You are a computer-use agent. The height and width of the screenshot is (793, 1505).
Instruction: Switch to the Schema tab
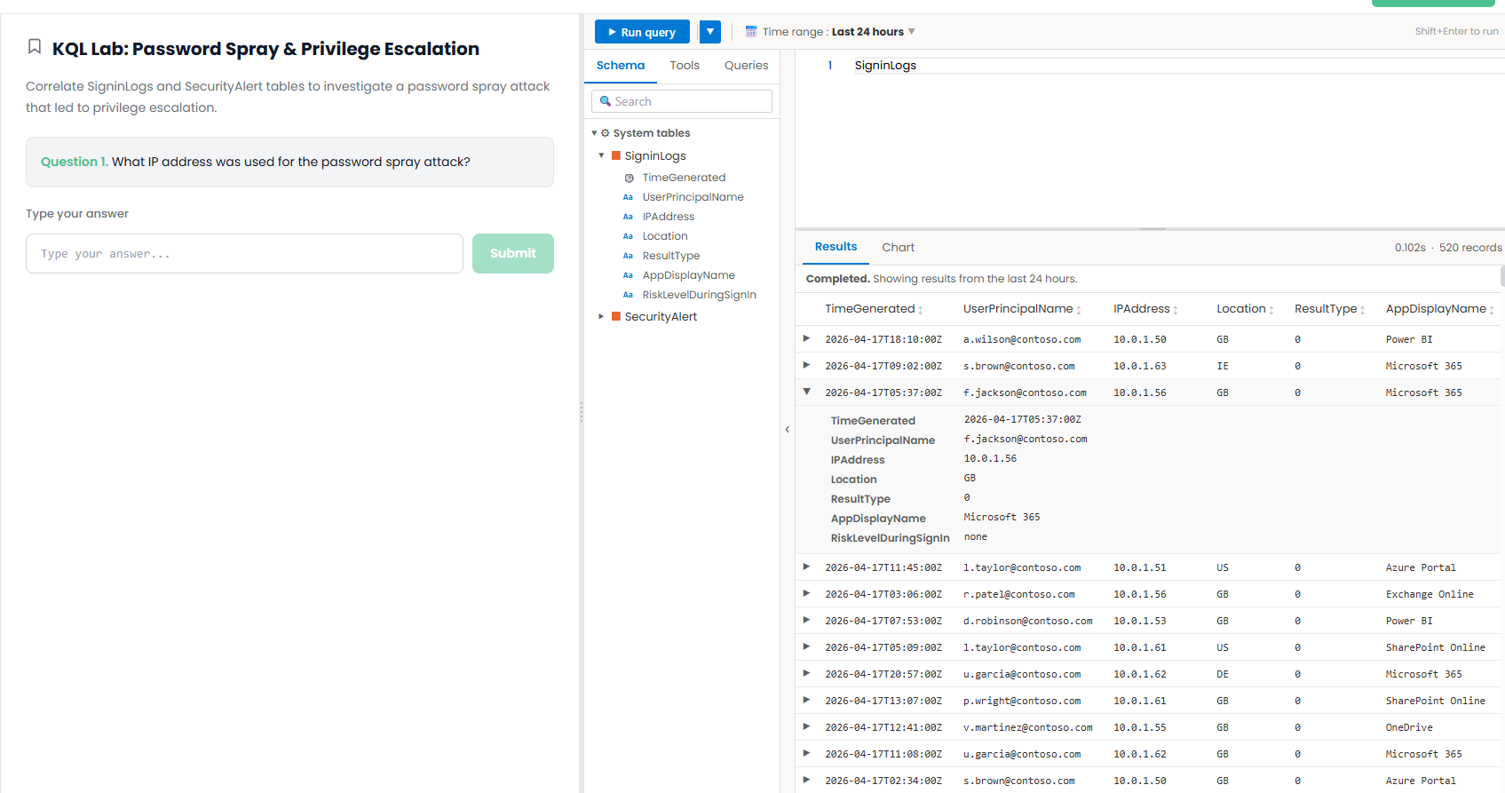tap(621, 66)
